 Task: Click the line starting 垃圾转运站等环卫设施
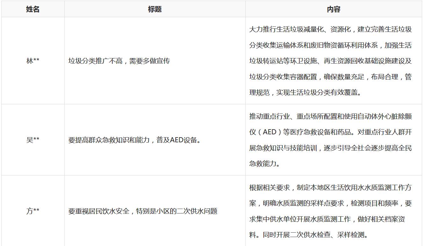click(330, 61)
